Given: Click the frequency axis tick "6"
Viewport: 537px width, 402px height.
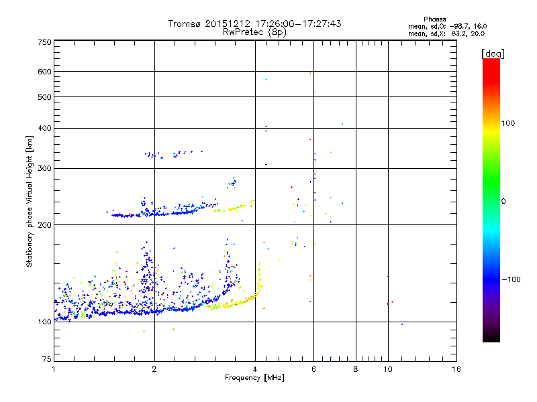Looking at the screenshot, I should point(313,369).
